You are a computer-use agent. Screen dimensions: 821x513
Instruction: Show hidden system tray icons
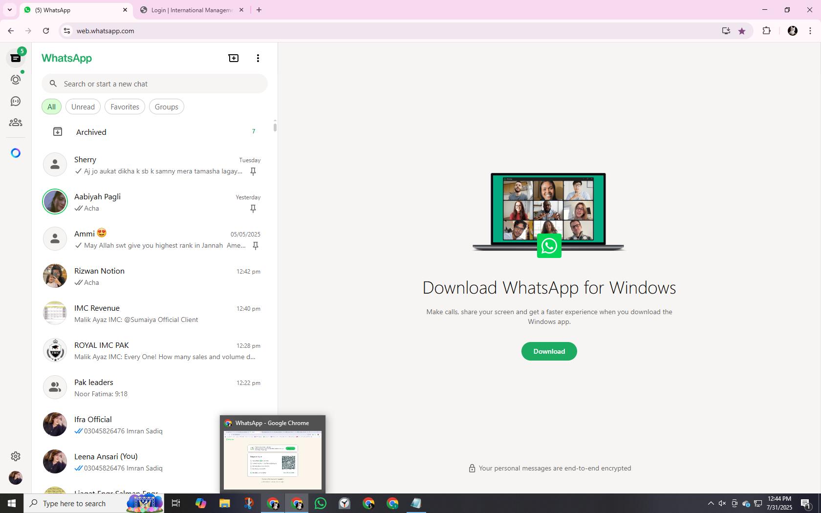711,503
